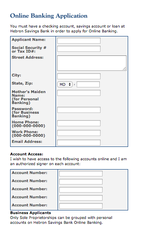Open the State dropdown showing MD
The width and height of the screenshot is (148, 225).
pos(65,84)
